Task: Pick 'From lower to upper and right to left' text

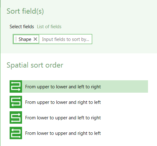Action: pos(63,133)
